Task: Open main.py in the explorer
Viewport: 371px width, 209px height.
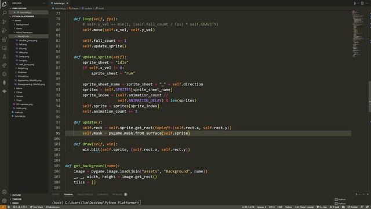Action: pos(28,112)
